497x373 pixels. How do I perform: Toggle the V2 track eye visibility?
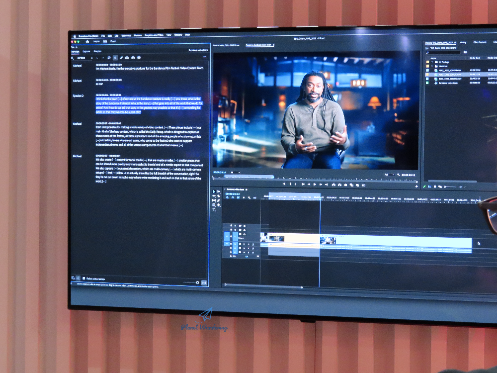pos(245,230)
